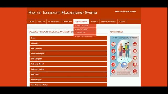Choose ADD CATEGORY from Administration dropdown
The width and height of the screenshot is (168, 94).
[85, 29]
